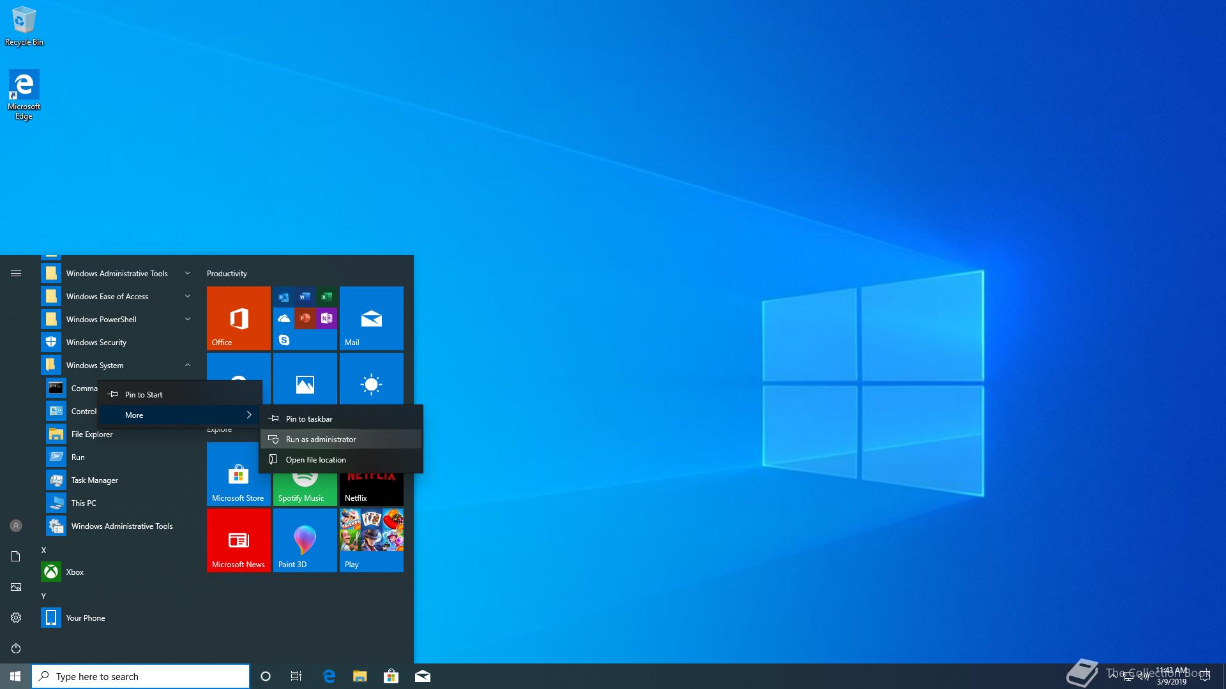Choose Run as administrator
The height and width of the screenshot is (689, 1226).
coord(341,439)
